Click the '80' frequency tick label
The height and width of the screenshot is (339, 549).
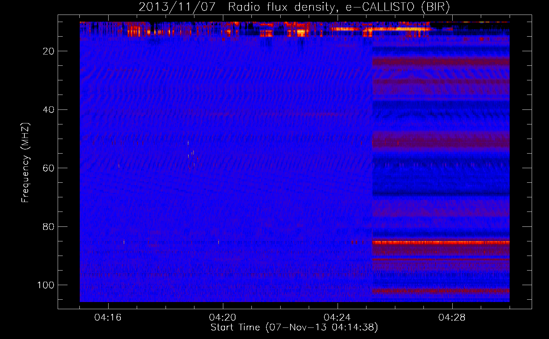(x=49, y=227)
